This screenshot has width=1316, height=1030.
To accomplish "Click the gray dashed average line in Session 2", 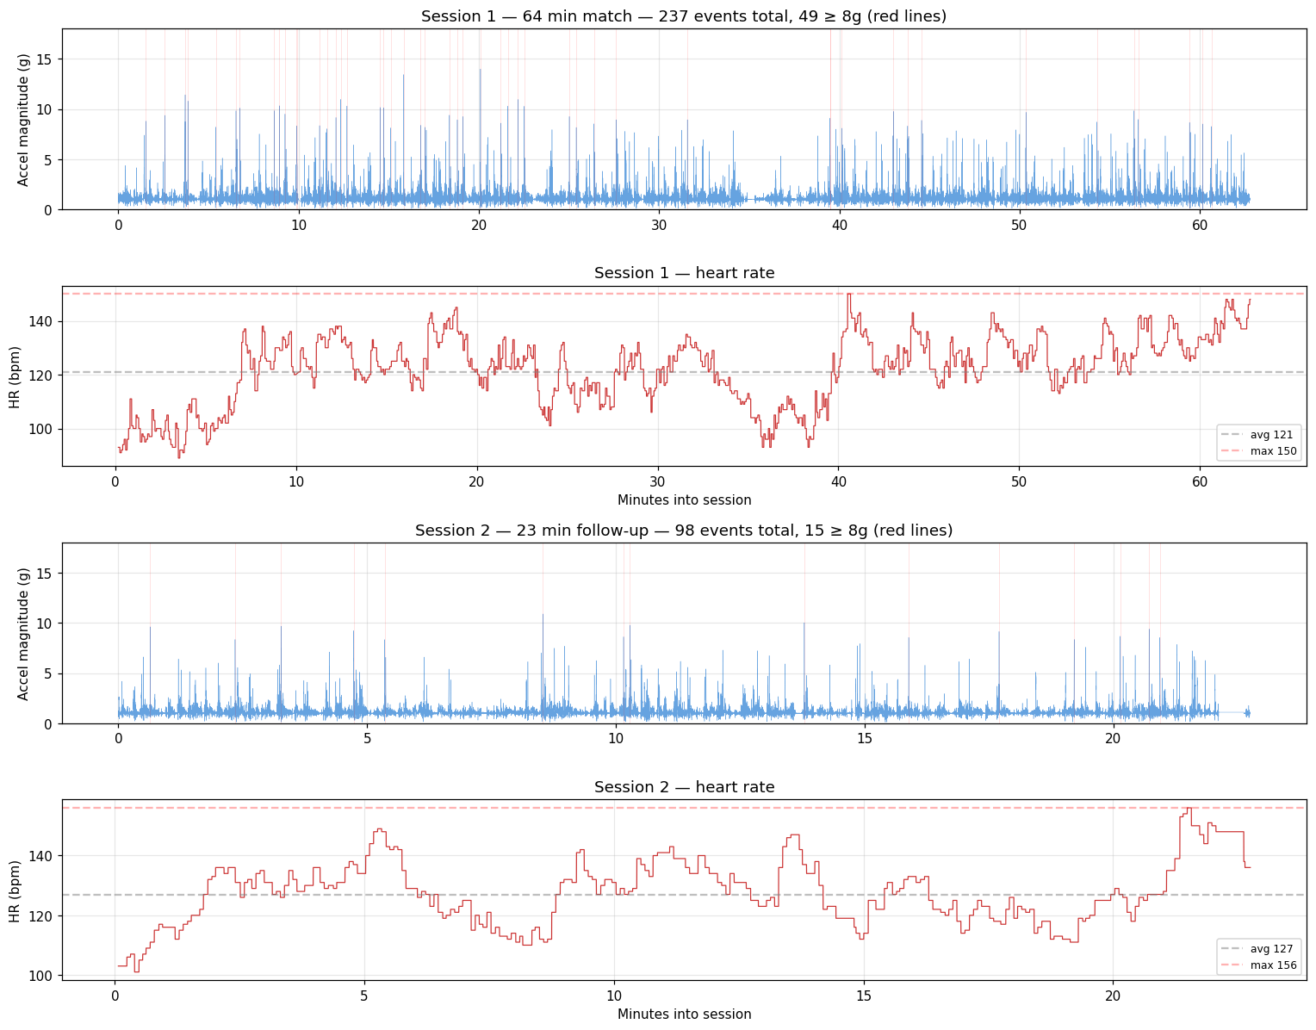I will (x=603, y=895).
